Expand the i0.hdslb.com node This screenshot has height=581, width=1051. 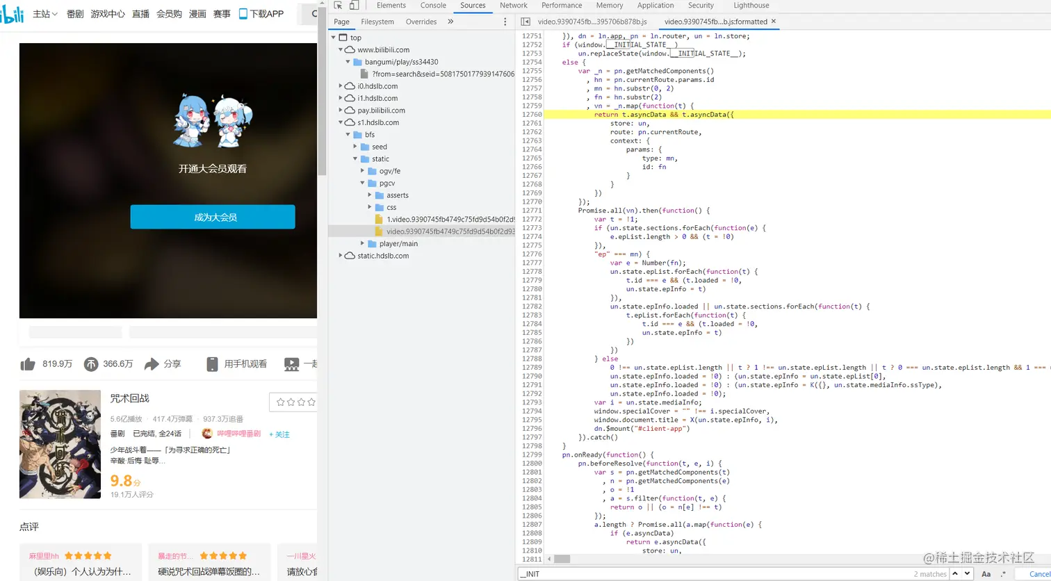click(341, 86)
